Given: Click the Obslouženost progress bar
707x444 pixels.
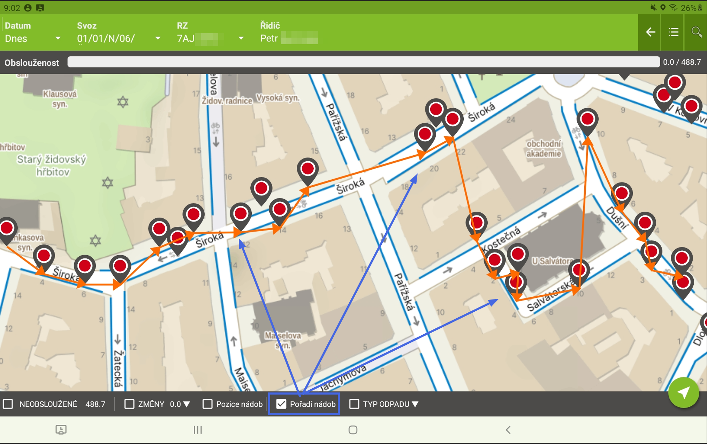Looking at the screenshot, I should pyautogui.click(x=363, y=62).
